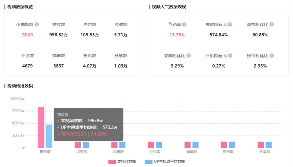Click 收藏数 value 5.71万
The image size is (293, 167).
click(x=121, y=35)
